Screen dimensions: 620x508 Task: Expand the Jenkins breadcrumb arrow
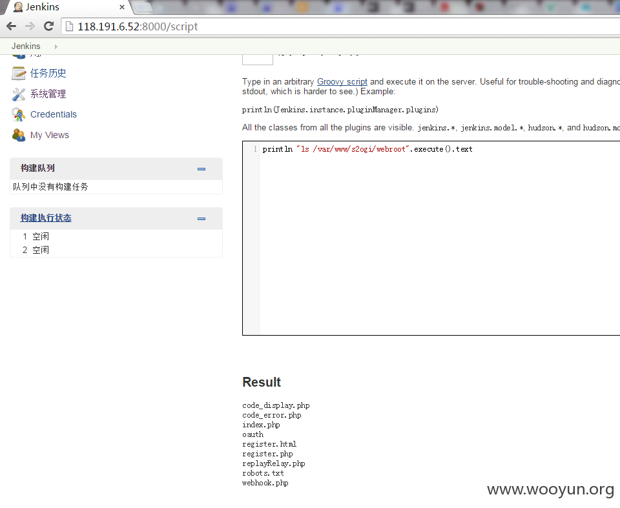click(56, 46)
